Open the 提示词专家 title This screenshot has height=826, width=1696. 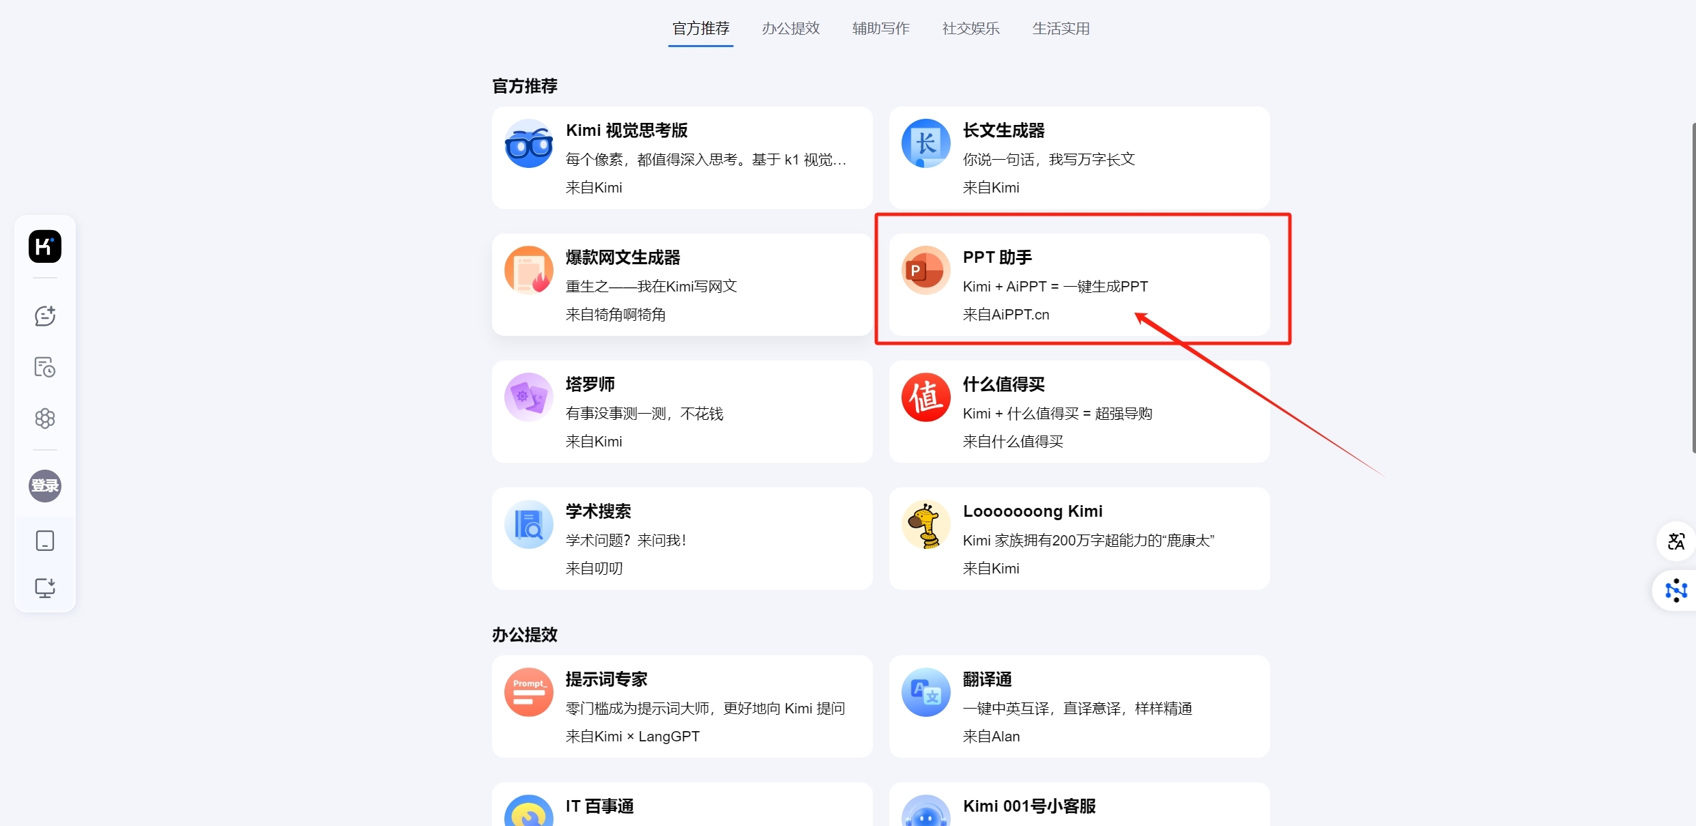[607, 679]
